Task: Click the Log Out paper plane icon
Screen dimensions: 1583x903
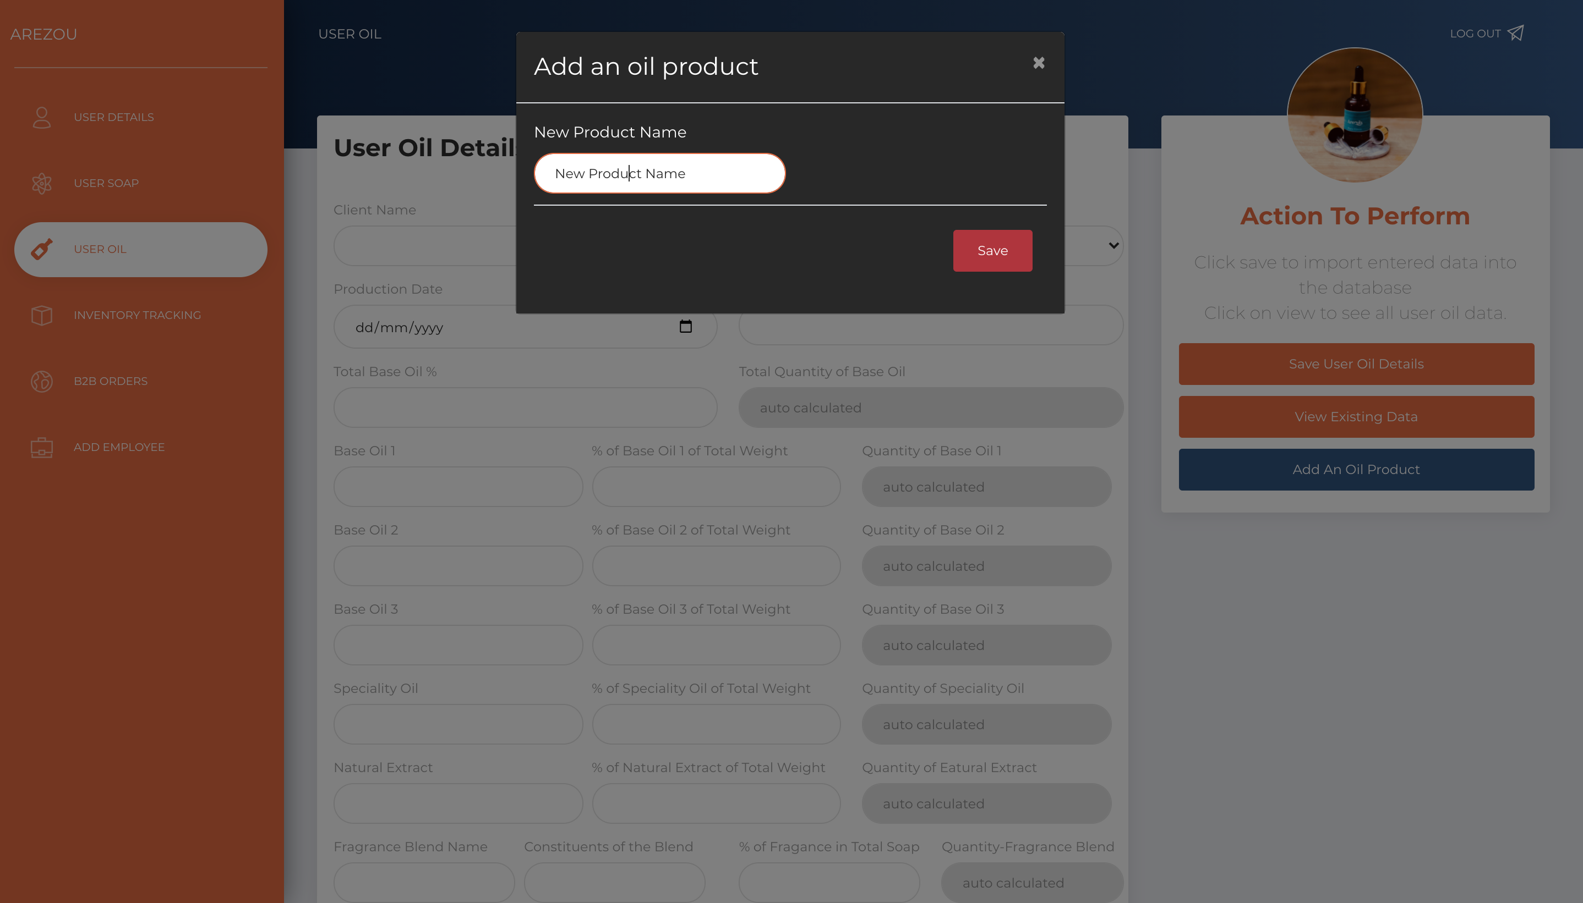Action: point(1516,33)
